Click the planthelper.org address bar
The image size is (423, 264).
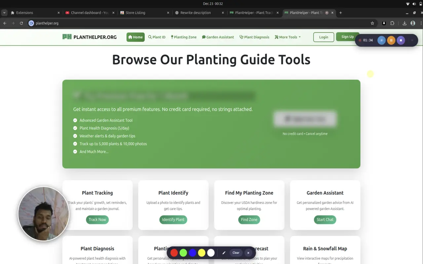202,23
